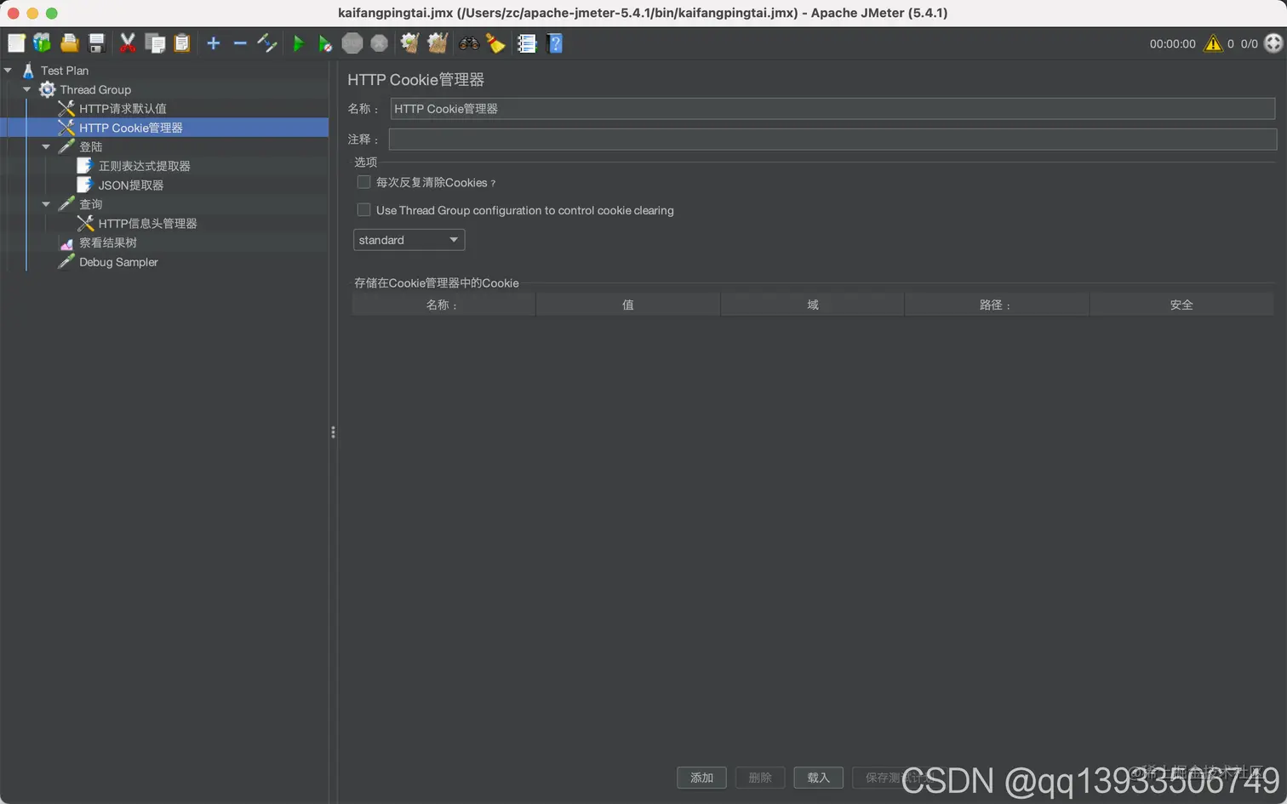The width and height of the screenshot is (1287, 804).
Task: Click the yellow warning triangle log icon
Action: pyautogui.click(x=1213, y=43)
